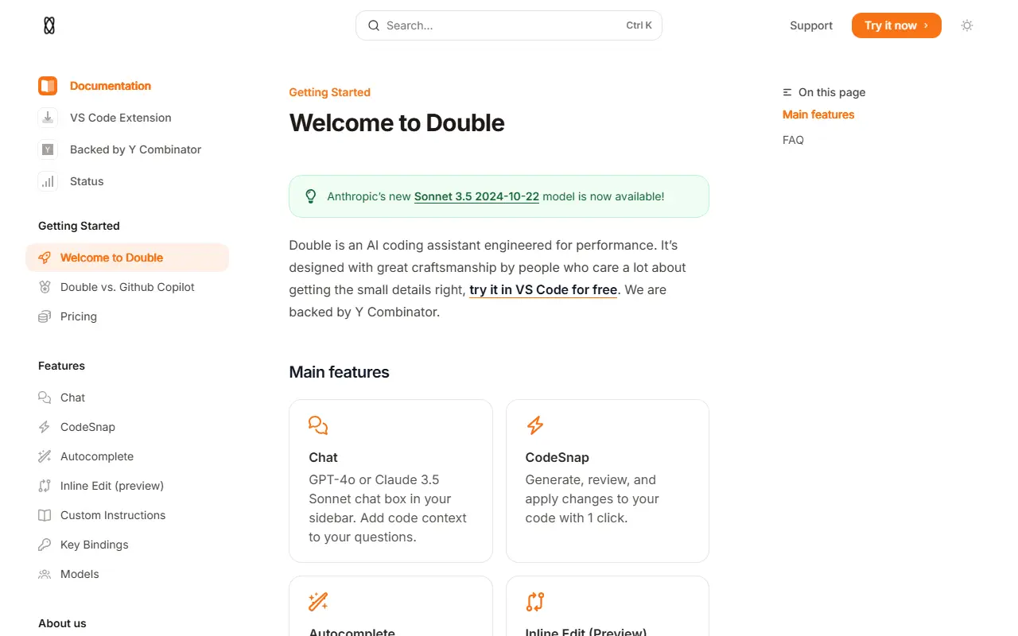
Task: Click the lightbulb icon in announcement banner
Action: point(311,196)
